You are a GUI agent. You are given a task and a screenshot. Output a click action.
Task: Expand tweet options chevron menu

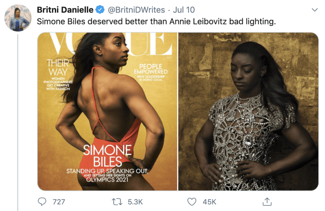tap(315, 10)
